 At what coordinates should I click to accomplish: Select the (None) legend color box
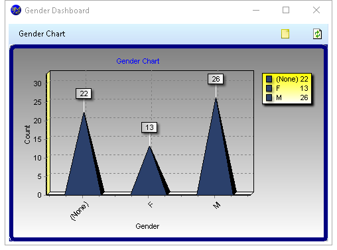point(269,79)
